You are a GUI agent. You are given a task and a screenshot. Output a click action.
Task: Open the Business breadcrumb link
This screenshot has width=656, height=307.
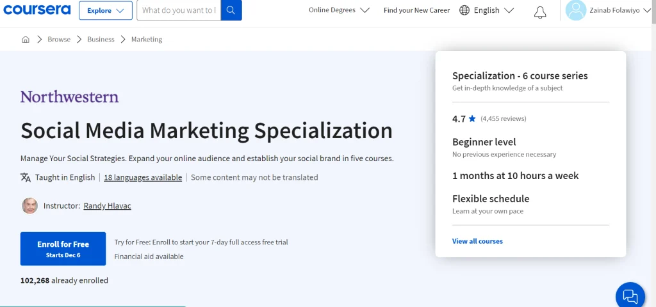pyautogui.click(x=101, y=39)
